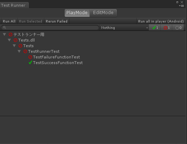Toggle the failed tests filter showing 1
This screenshot has height=144, width=187.
coord(166,28)
